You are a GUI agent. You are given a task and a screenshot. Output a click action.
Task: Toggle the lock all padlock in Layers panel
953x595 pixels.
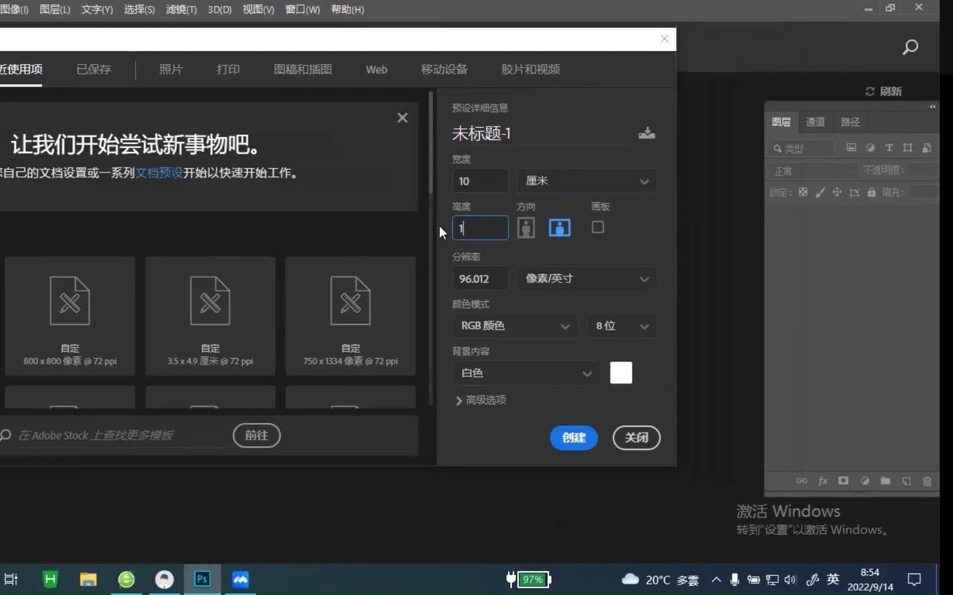pyautogui.click(x=871, y=192)
